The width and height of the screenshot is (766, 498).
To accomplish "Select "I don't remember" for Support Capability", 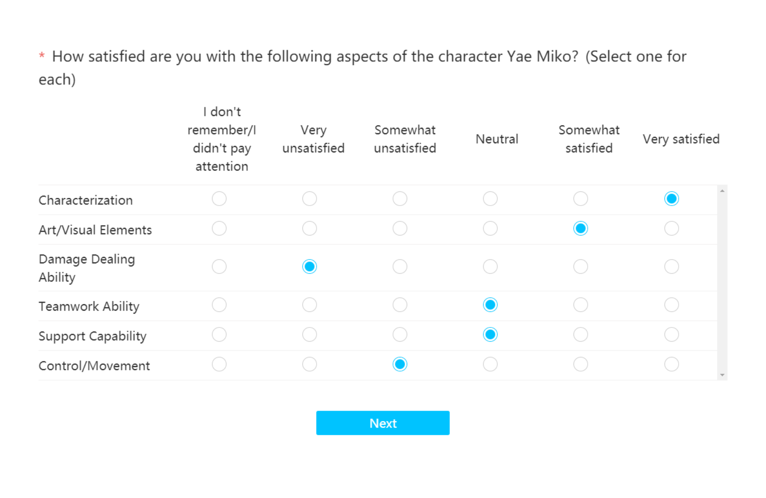I will click(219, 335).
